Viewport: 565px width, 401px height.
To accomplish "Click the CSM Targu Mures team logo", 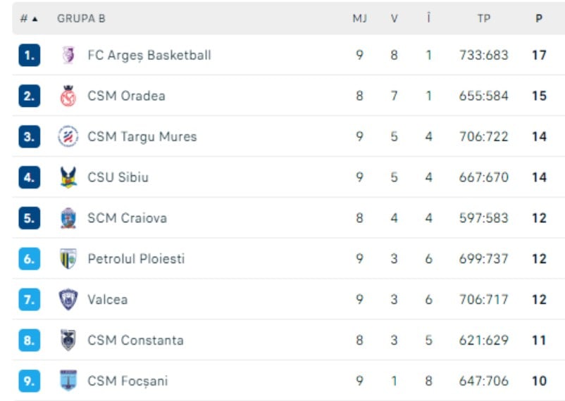I will click(68, 136).
